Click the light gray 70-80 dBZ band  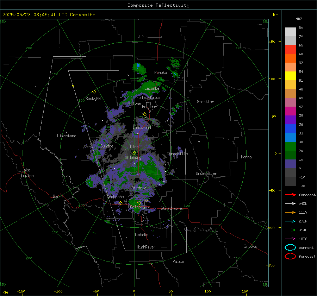click(290, 32)
